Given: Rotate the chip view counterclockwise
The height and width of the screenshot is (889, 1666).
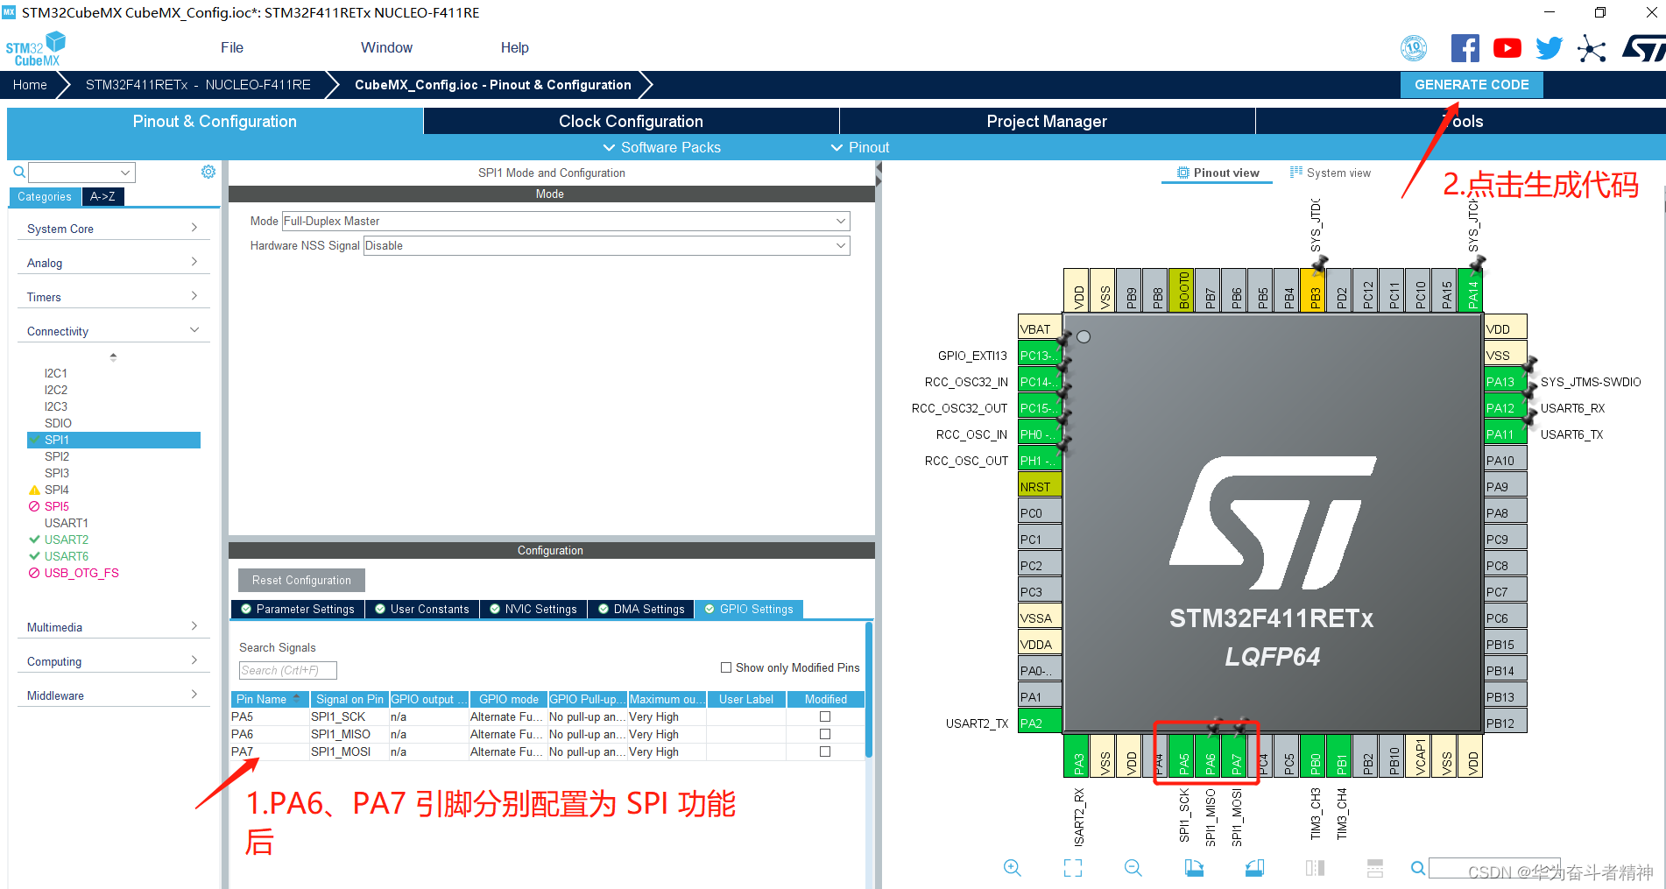Looking at the screenshot, I should pyautogui.click(x=1254, y=868).
